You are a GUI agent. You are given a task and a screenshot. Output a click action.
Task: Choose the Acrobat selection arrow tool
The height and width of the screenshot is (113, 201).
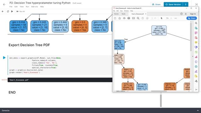point(161,18)
